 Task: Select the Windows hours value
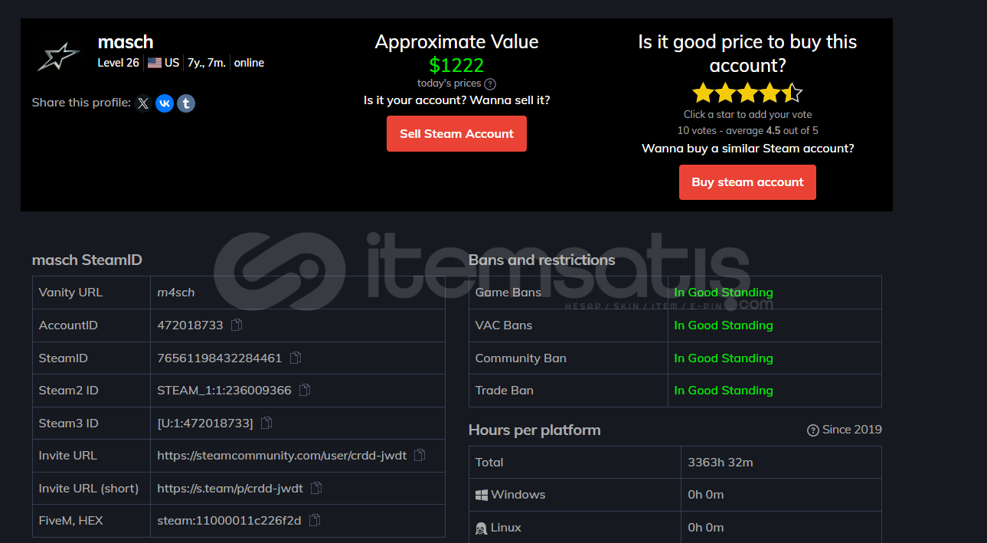pos(706,495)
